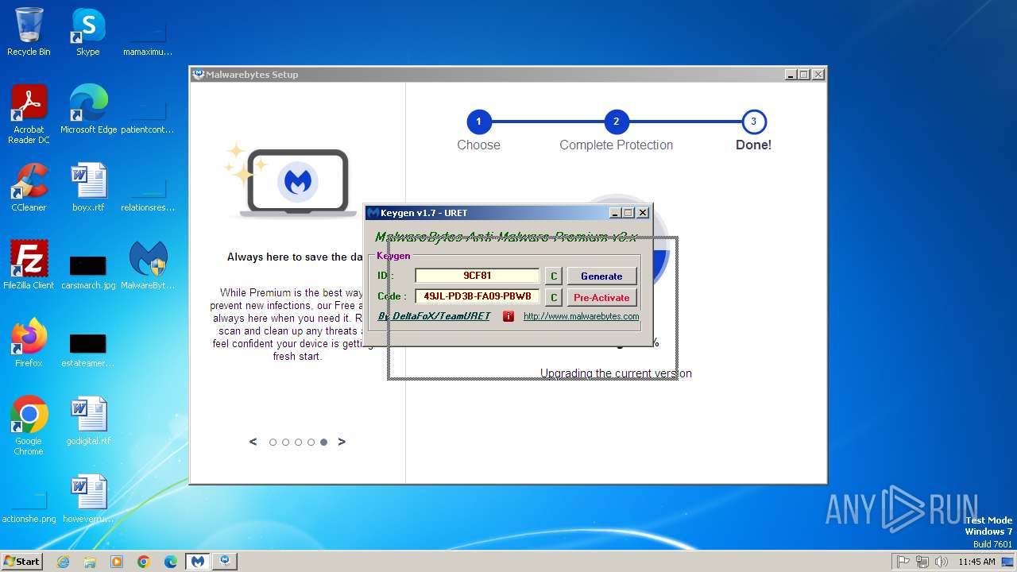Open the network tray icon
1017x572 pixels.
pos(922,562)
